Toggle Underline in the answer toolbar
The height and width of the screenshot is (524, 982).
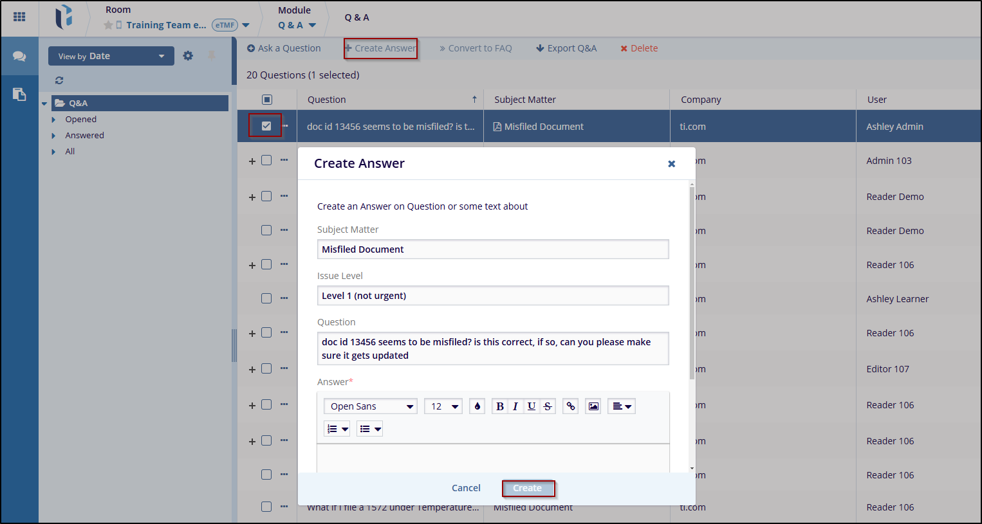[x=532, y=406]
